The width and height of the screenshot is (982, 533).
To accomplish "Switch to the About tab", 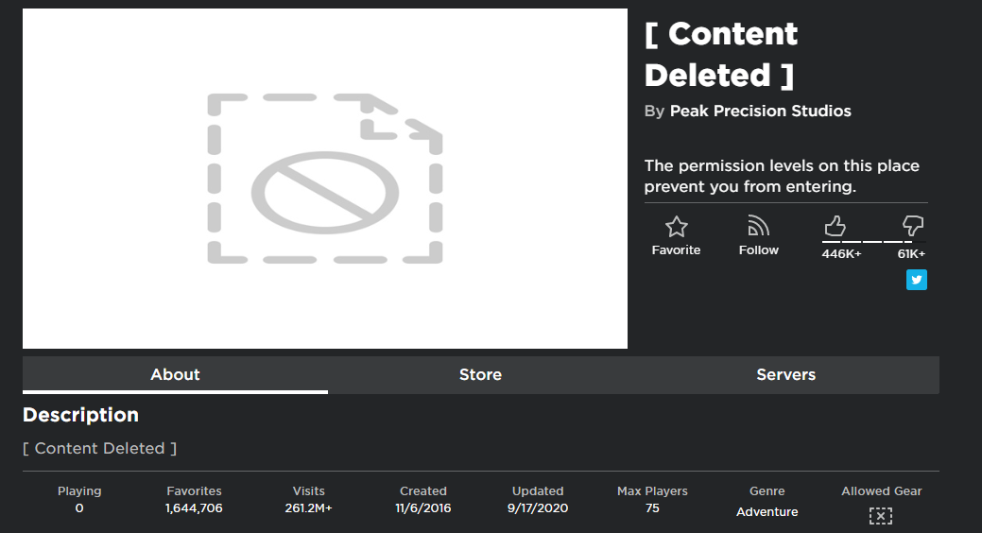I will (175, 374).
